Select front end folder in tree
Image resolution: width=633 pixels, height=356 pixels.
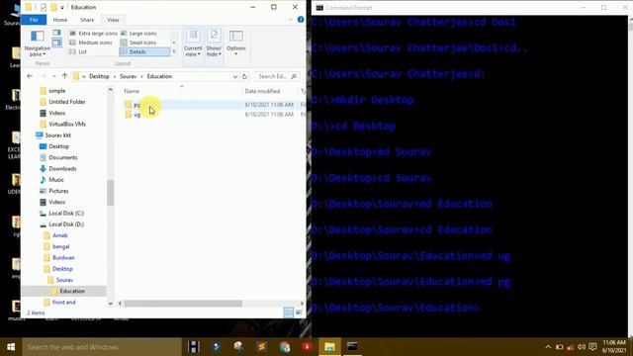(63, 302)
